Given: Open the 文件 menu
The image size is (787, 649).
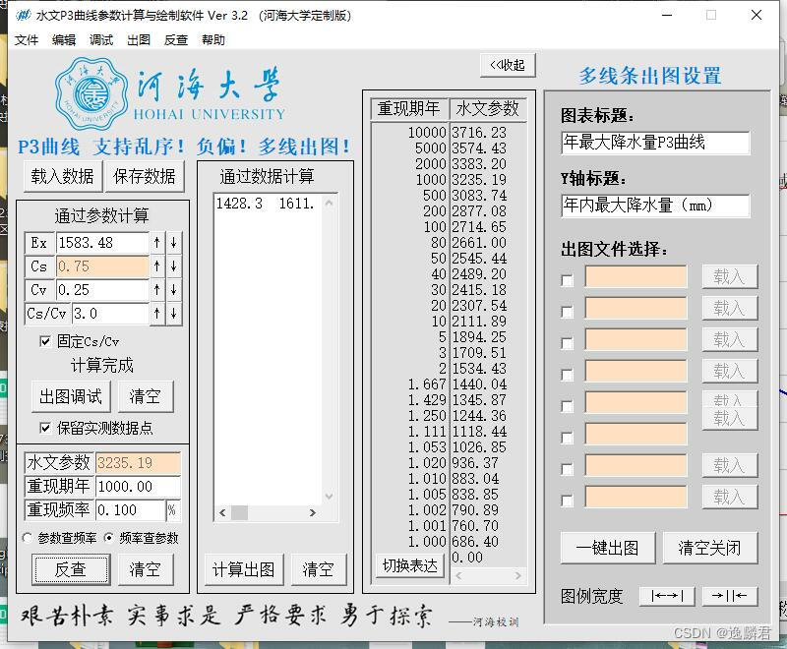Looking at the screenshot, I should [x=26, y=40].
